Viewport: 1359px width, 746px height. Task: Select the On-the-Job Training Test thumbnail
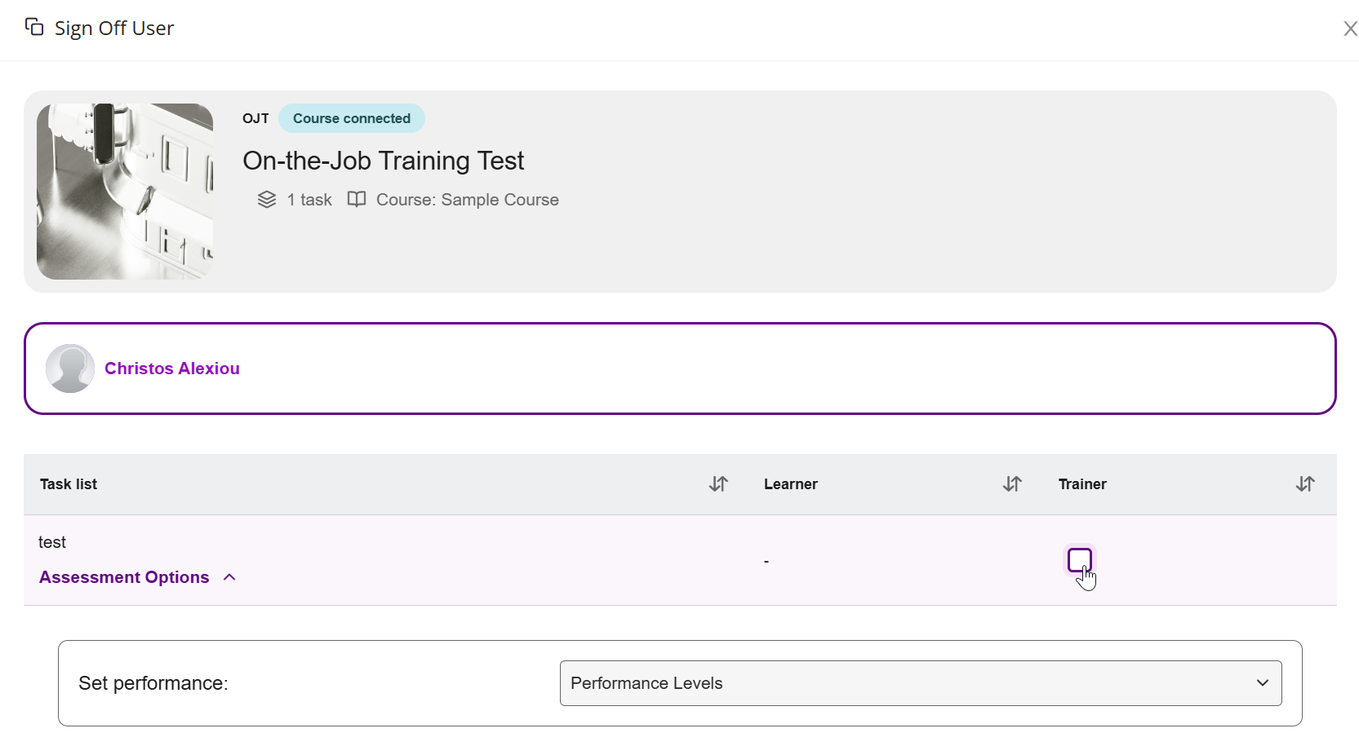[x=125, y=192]
